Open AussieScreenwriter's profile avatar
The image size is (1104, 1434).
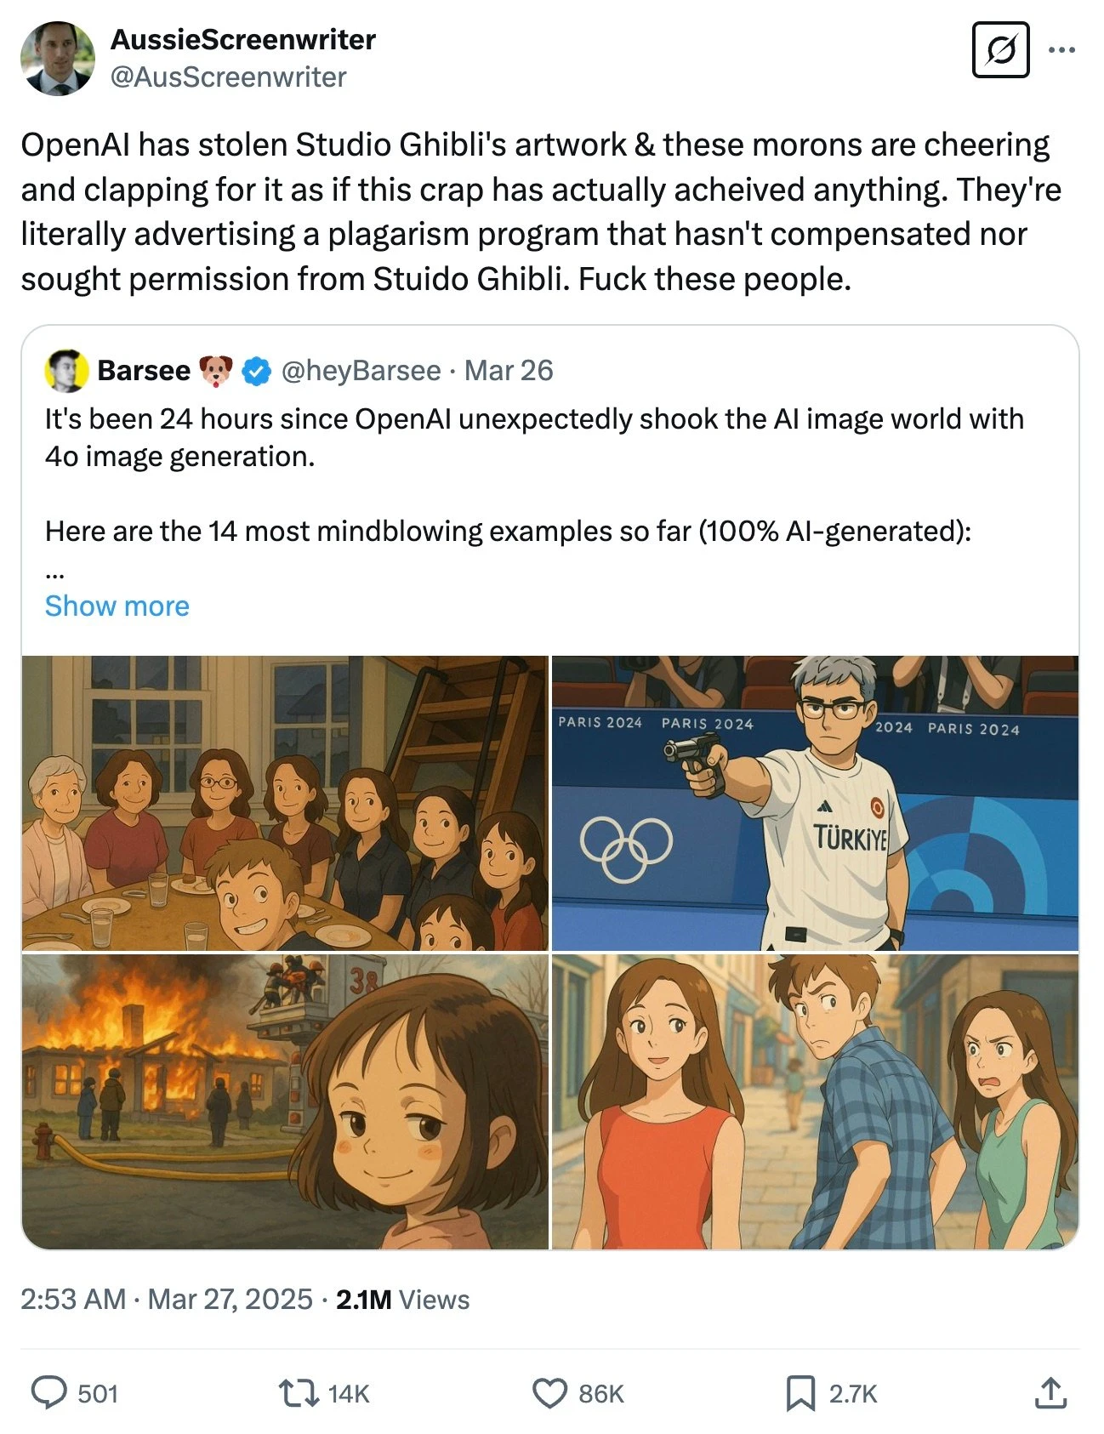click(58, 59)
